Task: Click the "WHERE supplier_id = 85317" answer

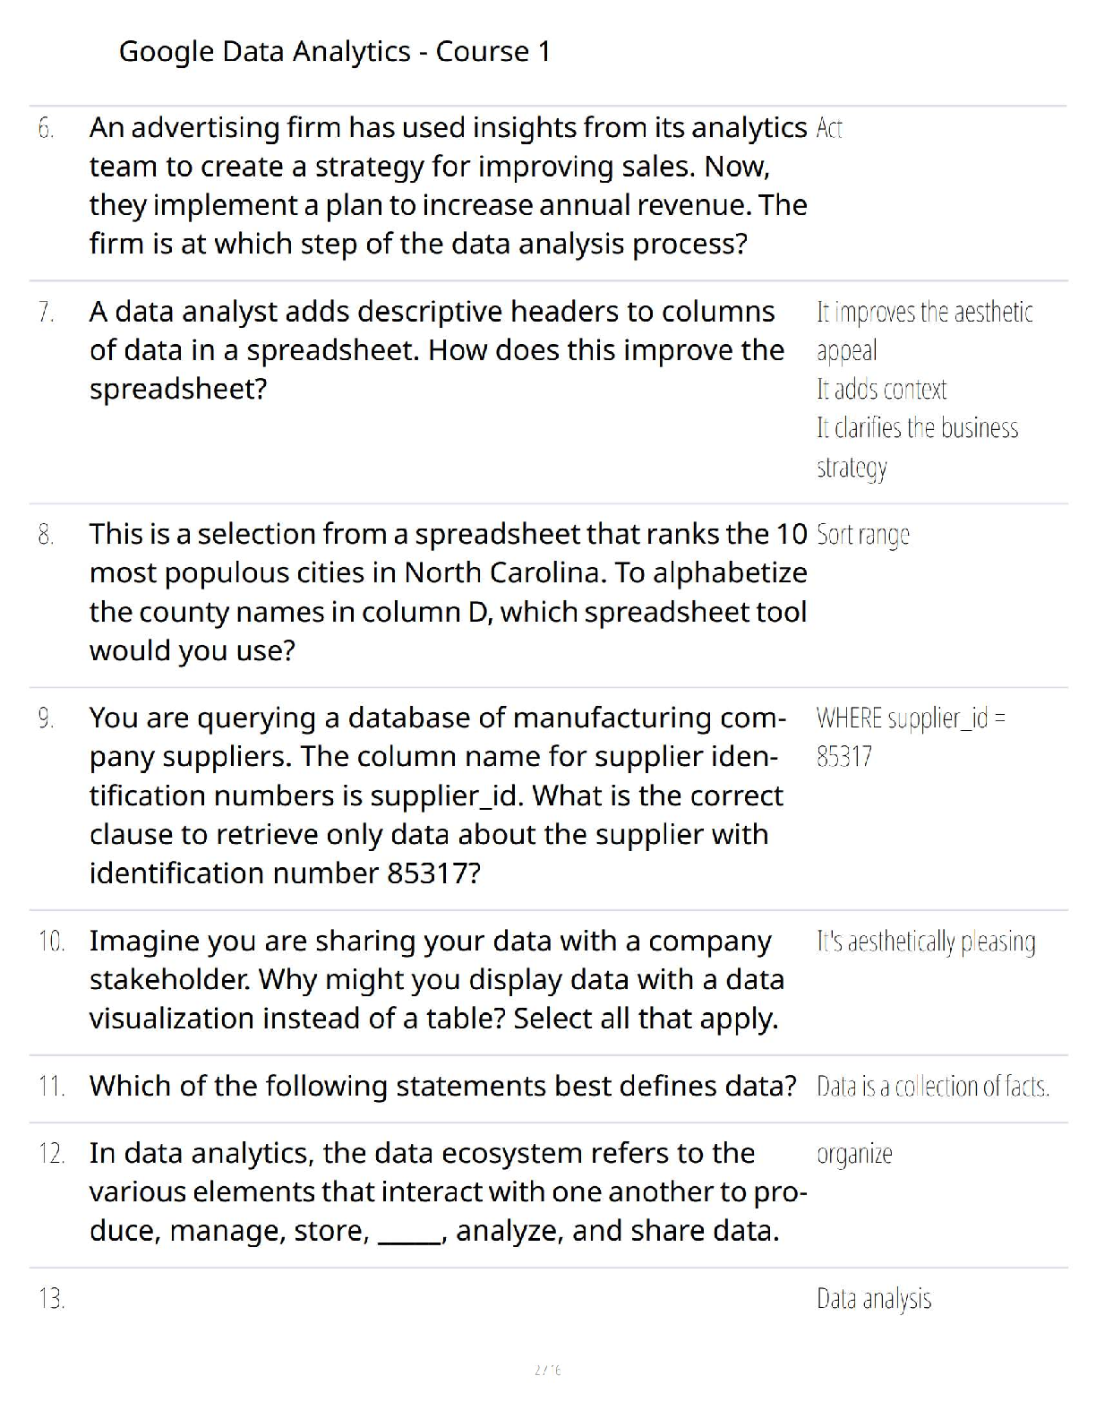Action: (910, 736)
